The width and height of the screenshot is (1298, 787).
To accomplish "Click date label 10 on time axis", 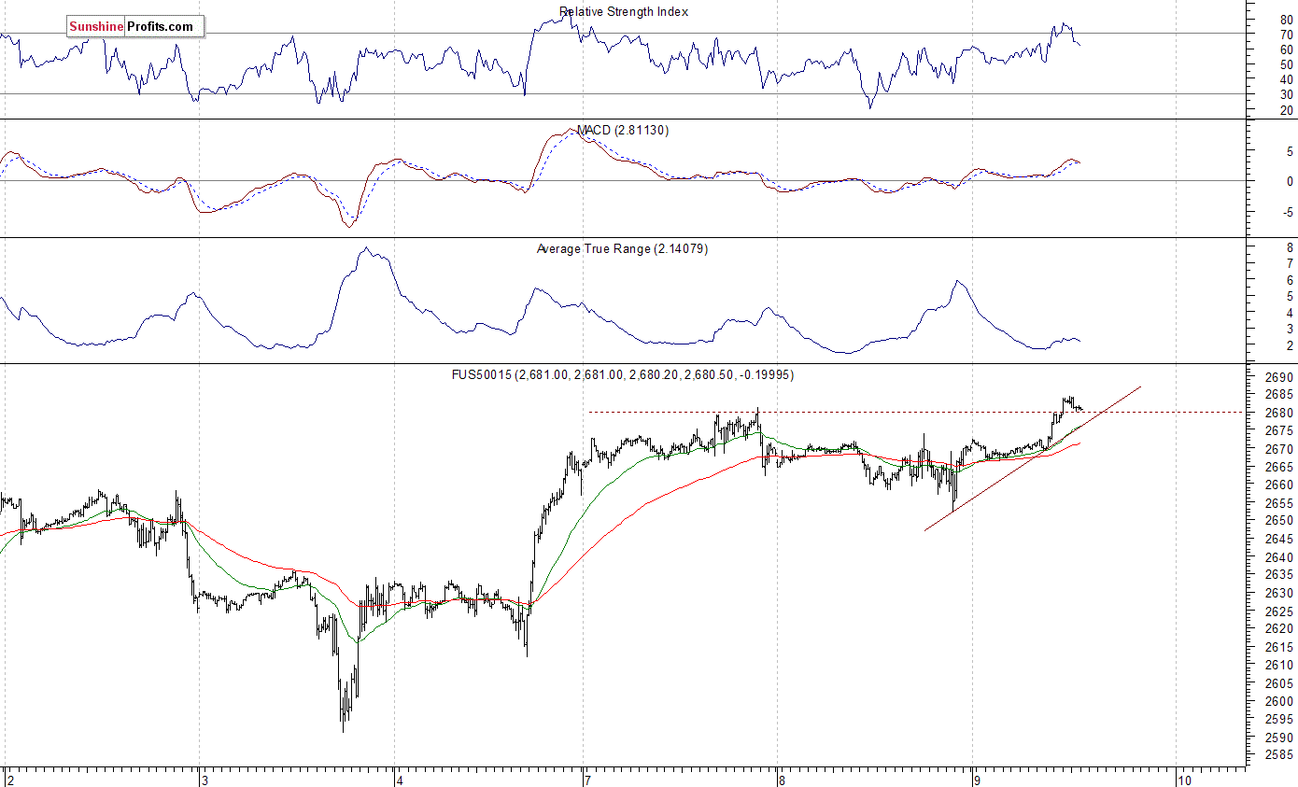I will [1184, 780].
